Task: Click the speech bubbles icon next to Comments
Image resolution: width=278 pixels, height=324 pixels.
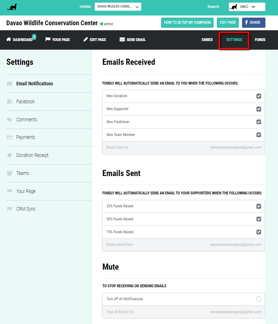Action: tap(9, 120)
